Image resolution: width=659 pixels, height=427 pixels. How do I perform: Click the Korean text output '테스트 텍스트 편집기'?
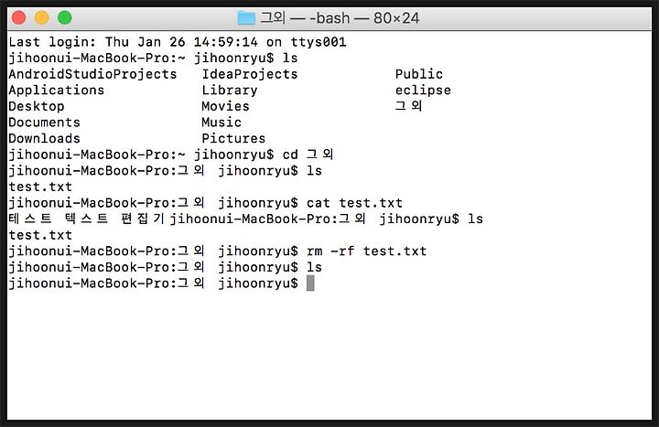pyautogui.click(x=87, y=219)
